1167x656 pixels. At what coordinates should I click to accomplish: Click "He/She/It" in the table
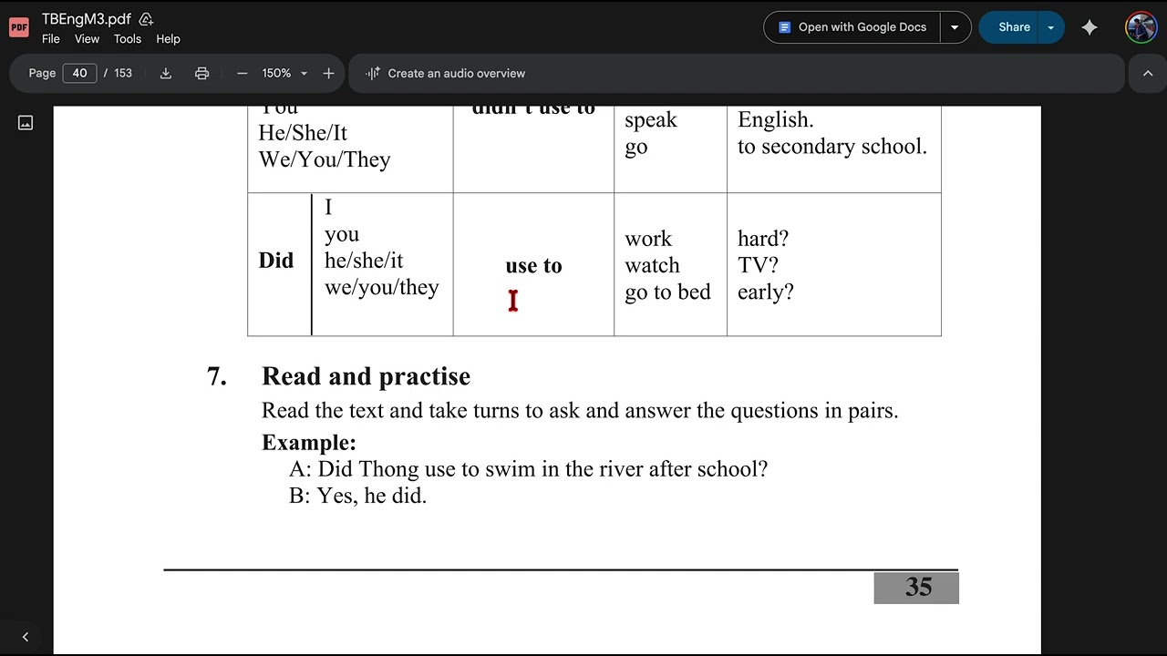coord(303,133)
